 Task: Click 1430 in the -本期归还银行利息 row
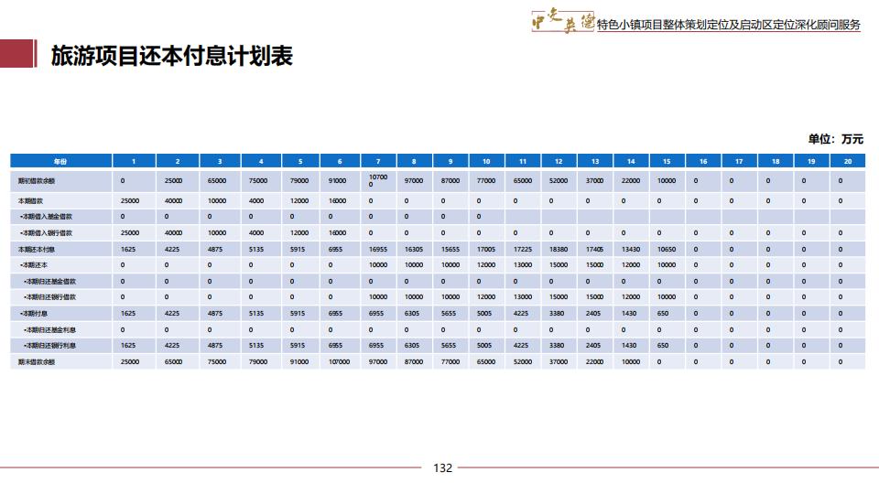click(629, 346)
